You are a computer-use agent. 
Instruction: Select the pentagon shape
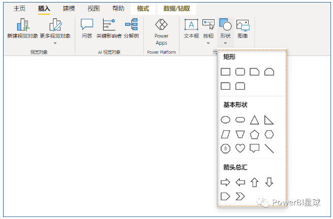point(254,134)
